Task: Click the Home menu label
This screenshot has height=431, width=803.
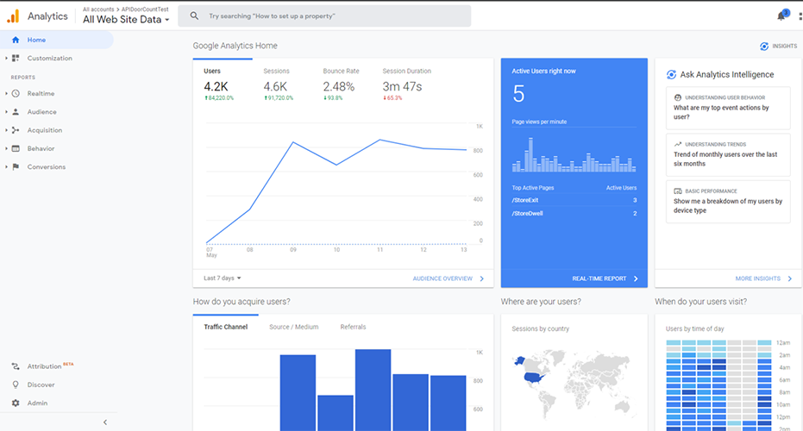Action: tap(36, 40)
